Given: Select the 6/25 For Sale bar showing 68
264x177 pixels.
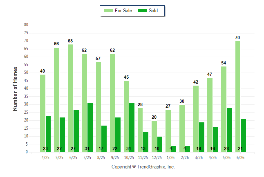Looking at the screenshot, I should tap(71, 98).
